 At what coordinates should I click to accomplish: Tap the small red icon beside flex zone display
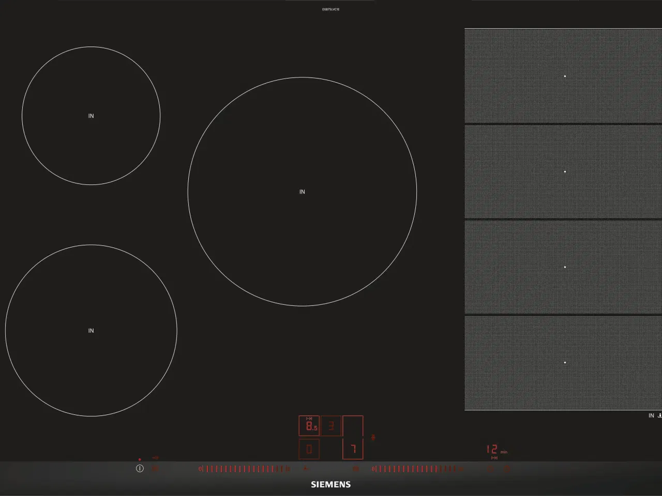pos(373,438)
